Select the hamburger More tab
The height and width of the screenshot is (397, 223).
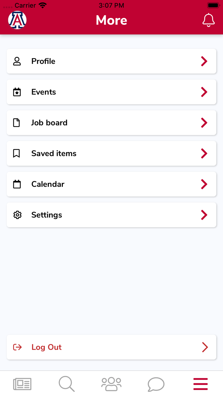pos(201,384)
